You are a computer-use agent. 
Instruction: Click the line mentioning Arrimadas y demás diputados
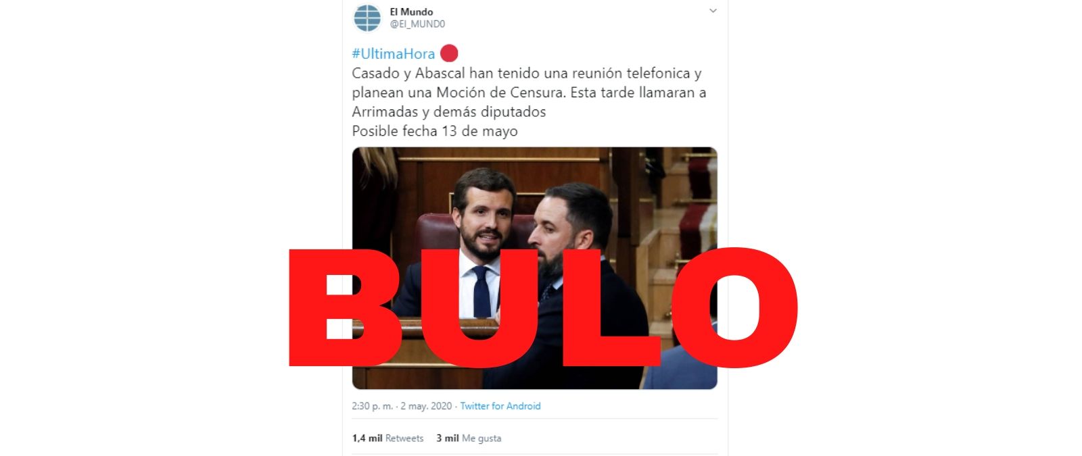coord(448,112)
